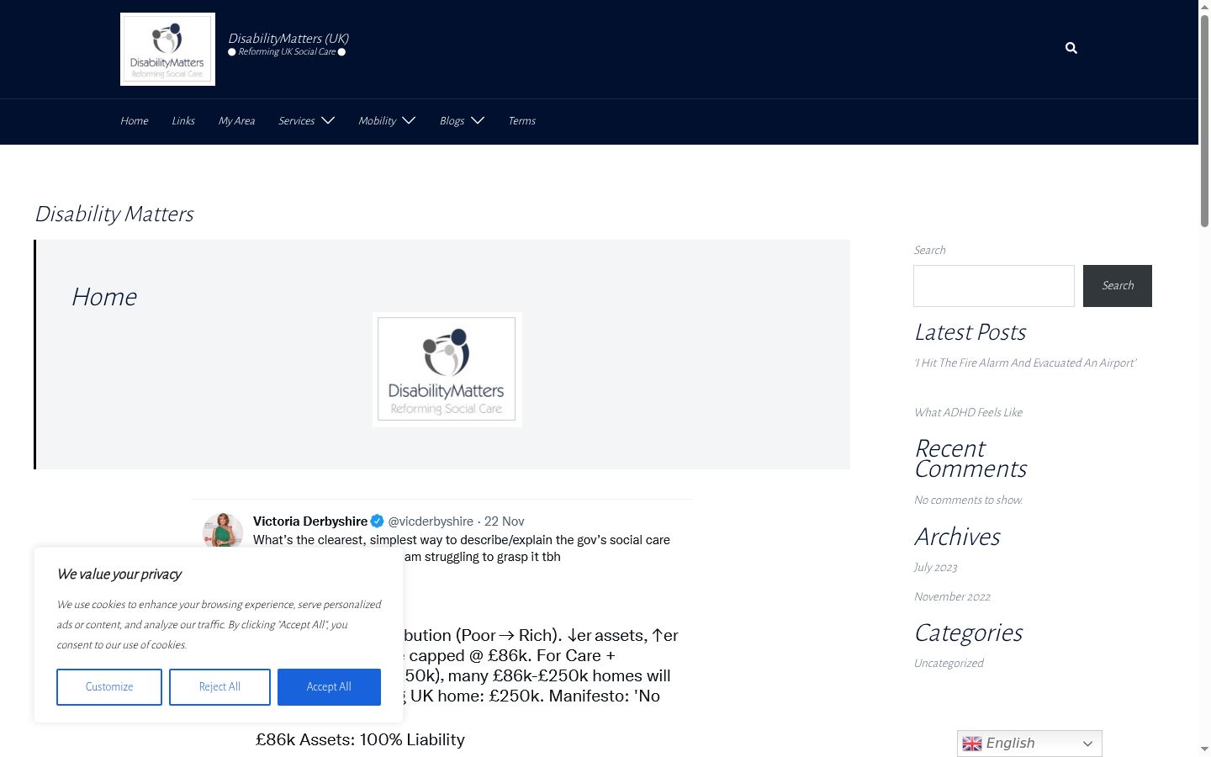Open the English language dropdown
Image resolution: width=1211 pixels, height=757 pixels.
click(x=1029, y=744)
